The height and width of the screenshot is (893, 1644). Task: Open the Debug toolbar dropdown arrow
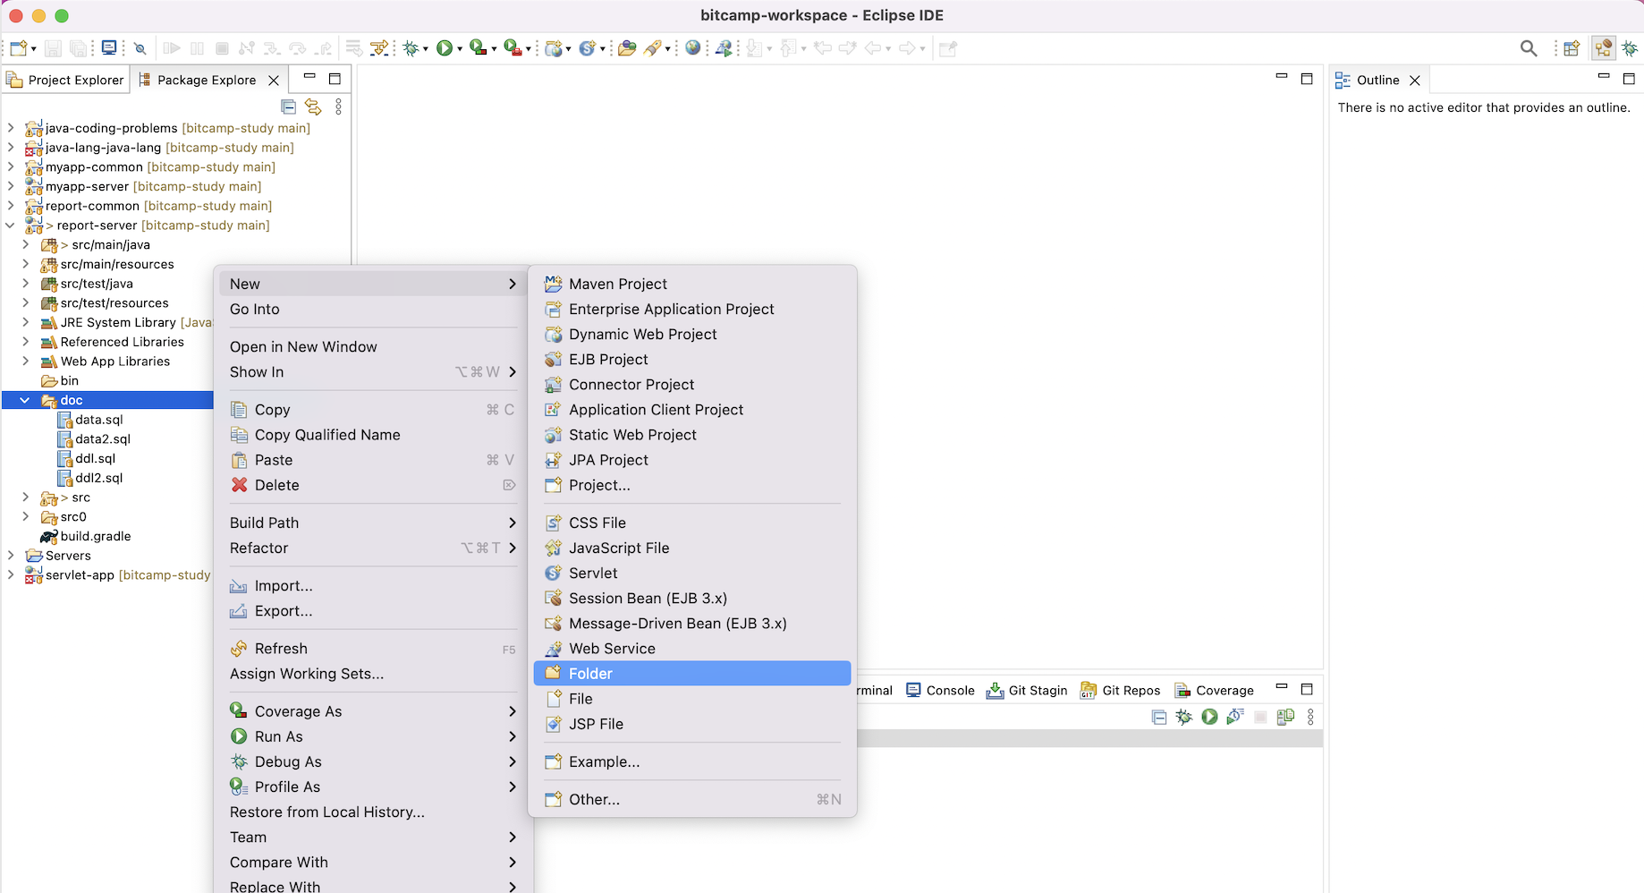click(x=426, y=49)
